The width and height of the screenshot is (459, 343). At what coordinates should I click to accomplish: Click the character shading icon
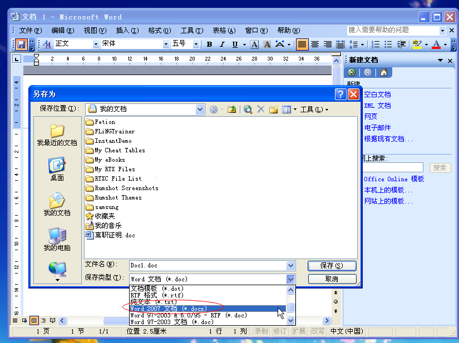click(x=267, y=44)
